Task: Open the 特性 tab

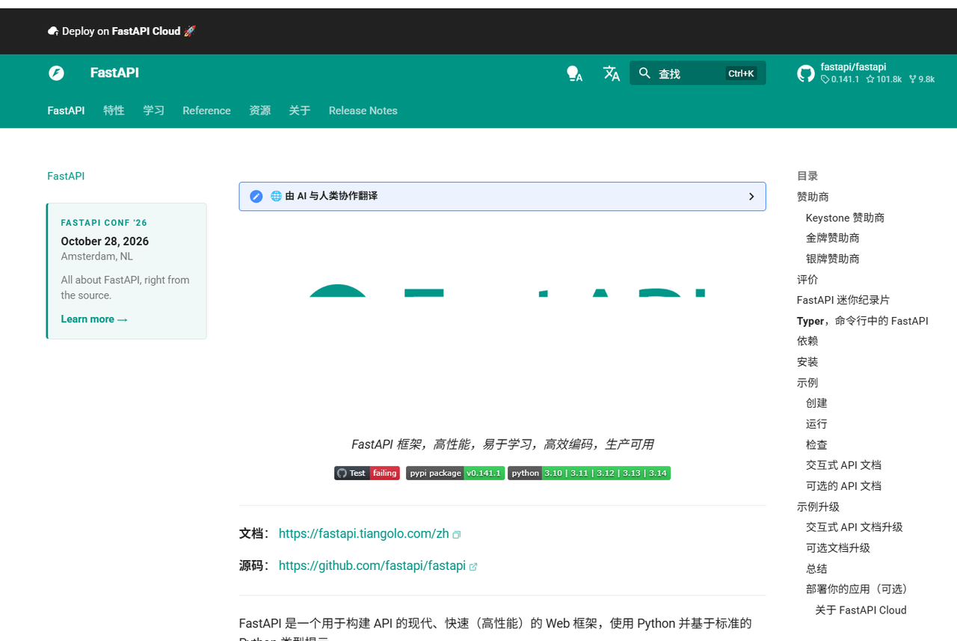Action: click(x=114, y=110)
